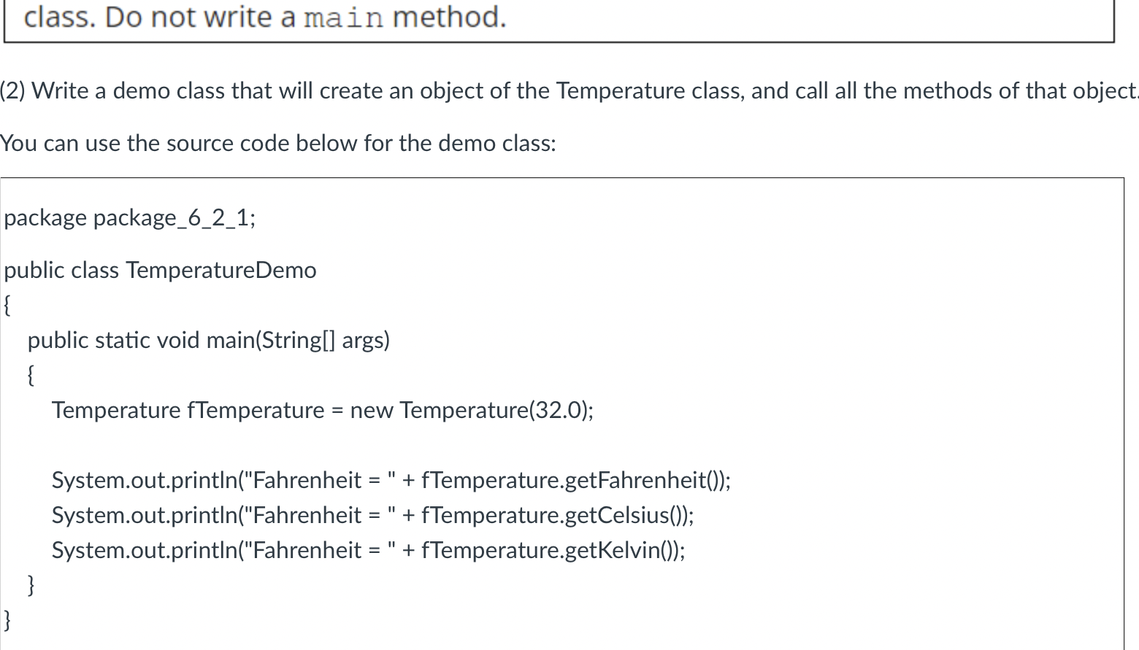Screen dimensions: 1139x650
Task: Click the 'package package_6_2_1;' code line
Action: pyautogui.click(x=130, y=218)
